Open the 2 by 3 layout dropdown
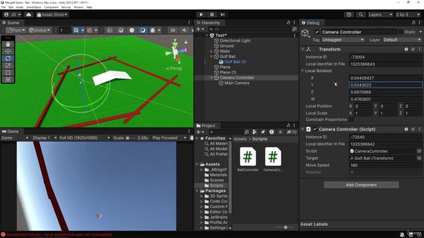The width and height of the screenshot is (424, 238). 408,15
